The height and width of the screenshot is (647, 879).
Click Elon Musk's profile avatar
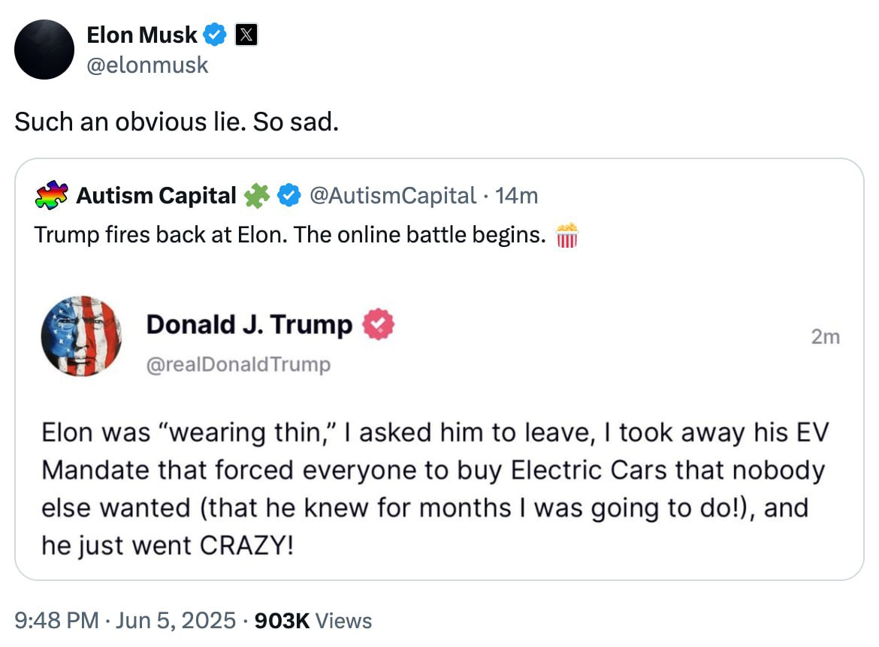coord(44,50)
